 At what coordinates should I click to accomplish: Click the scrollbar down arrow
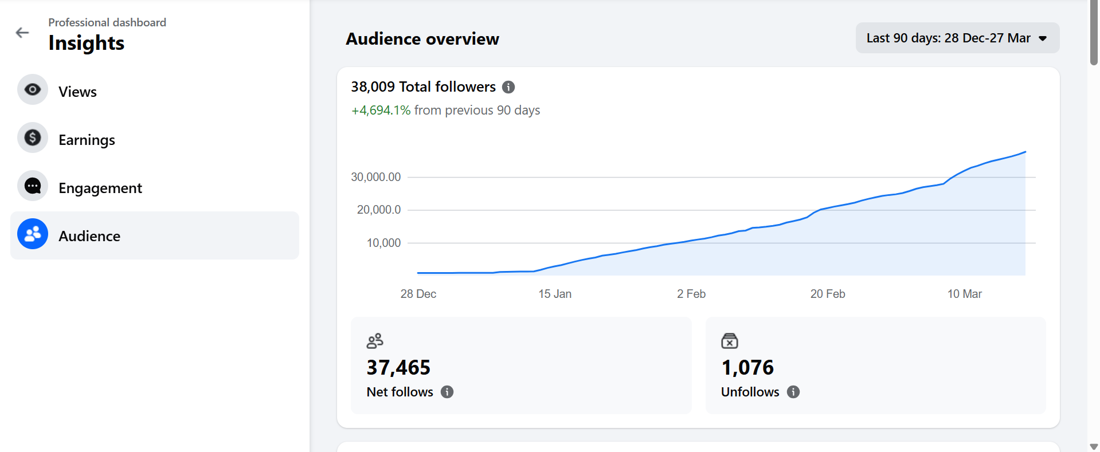pos(1094,446)
